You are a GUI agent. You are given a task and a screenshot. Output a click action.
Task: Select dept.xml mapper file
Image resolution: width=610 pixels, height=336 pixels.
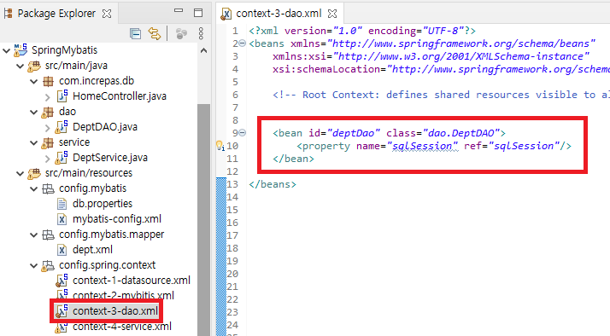[x=92, y=249]
